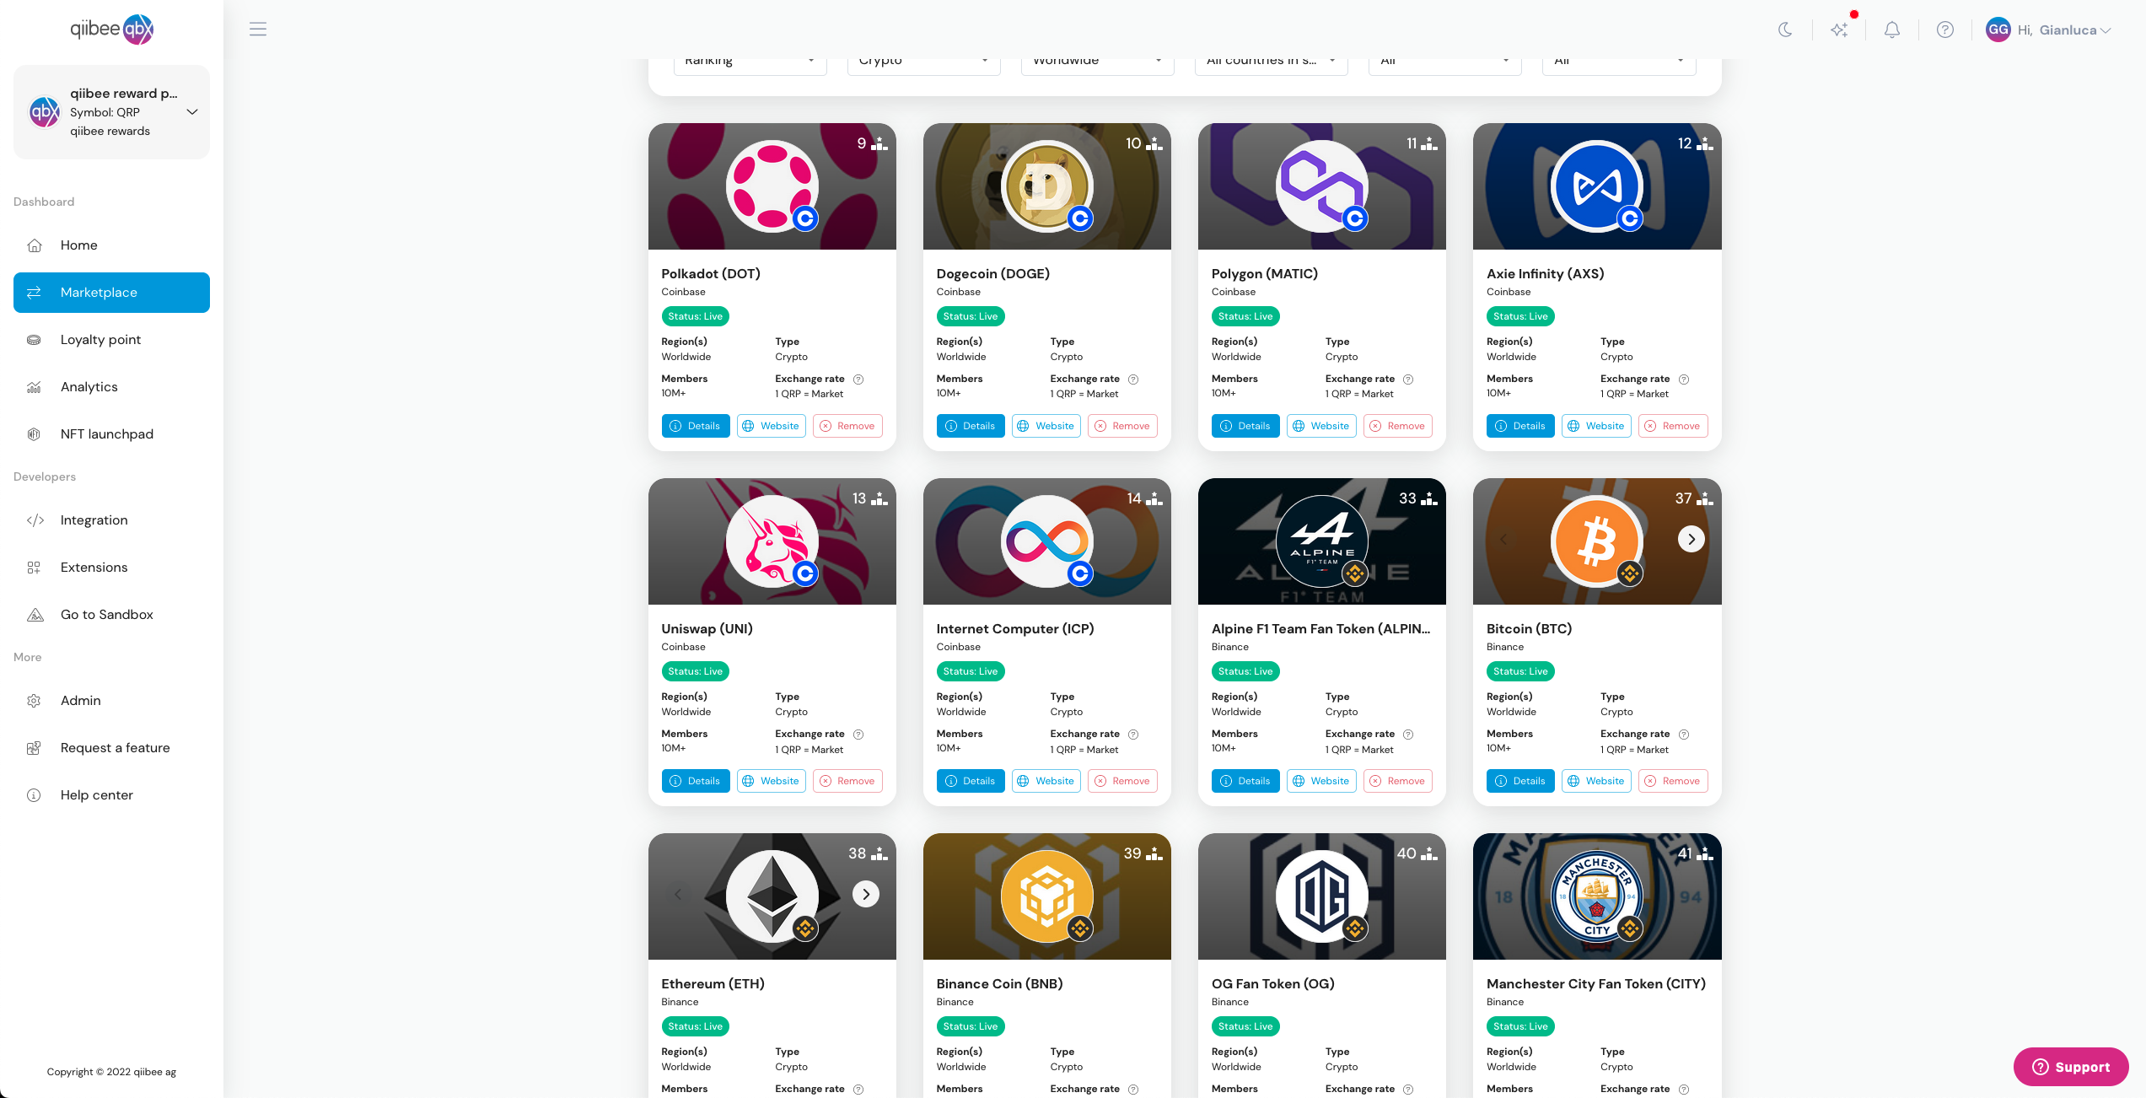Open the Crypto type dropdown
The height and width of the screenshot is (1098, 2146).
pyautogui.click(x=923, y=63)
